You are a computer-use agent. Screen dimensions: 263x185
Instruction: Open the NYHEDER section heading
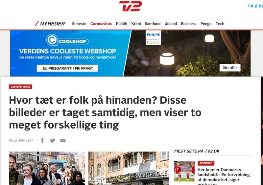point(50,24)
